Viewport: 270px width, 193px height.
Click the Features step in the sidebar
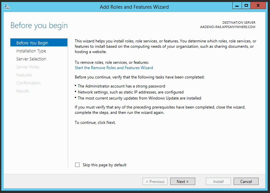(24, 75)
